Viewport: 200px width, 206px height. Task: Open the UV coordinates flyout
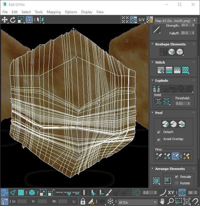coord(142,20)
